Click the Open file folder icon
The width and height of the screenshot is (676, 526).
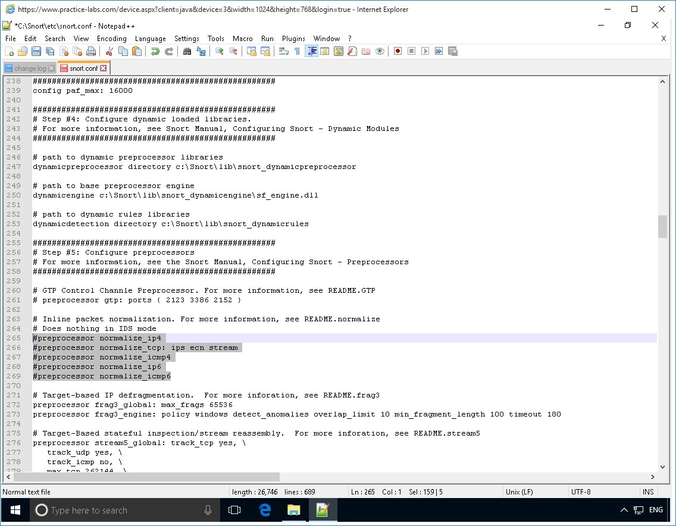[x=23, y=52]
